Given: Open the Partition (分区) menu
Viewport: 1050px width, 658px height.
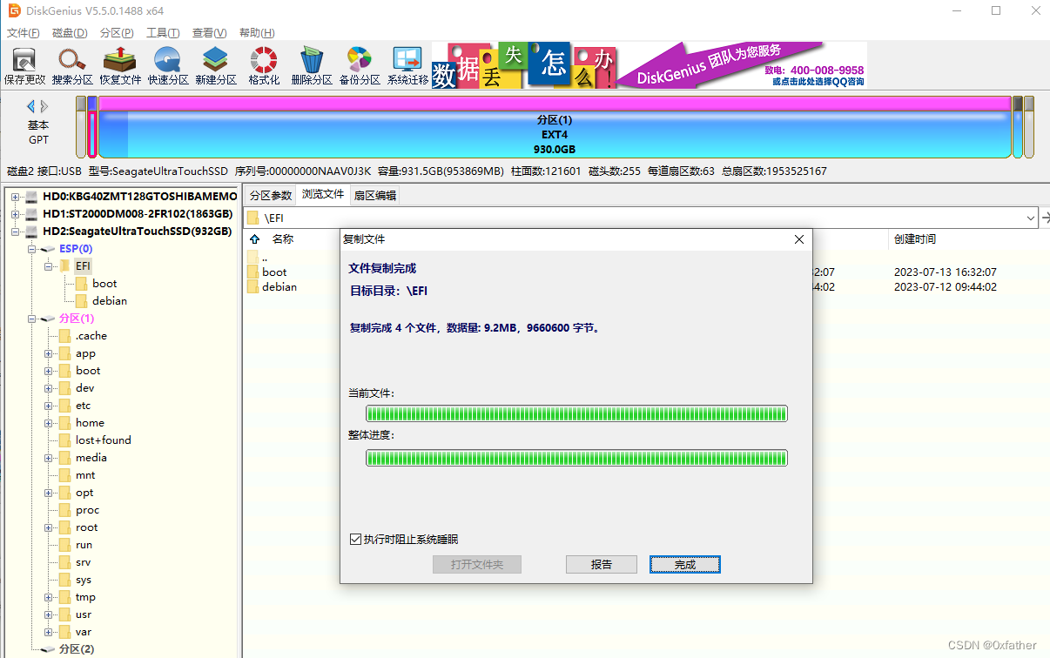Looking at the screenshot, I should pos(117,33).
